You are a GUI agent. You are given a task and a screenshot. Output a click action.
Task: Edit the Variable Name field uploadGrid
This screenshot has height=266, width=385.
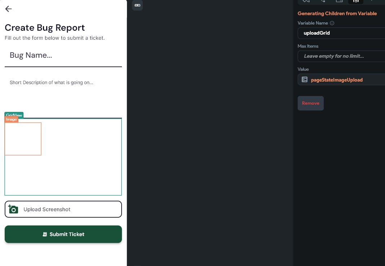(341, 33)
